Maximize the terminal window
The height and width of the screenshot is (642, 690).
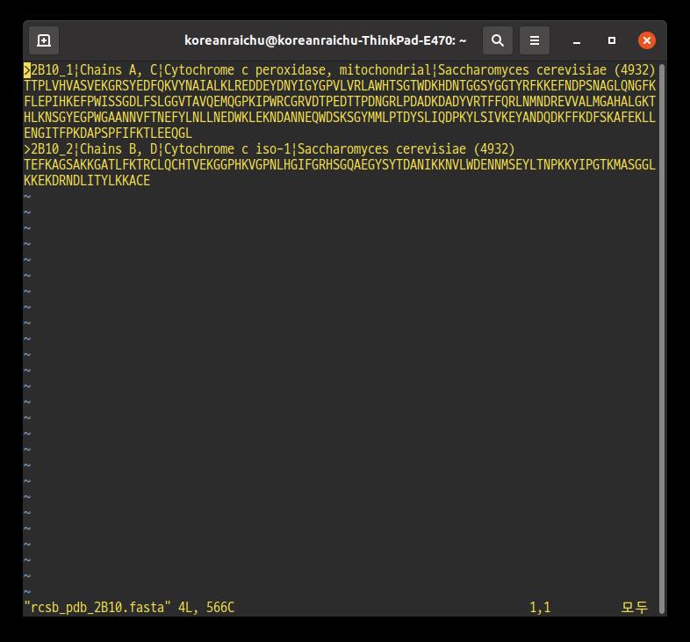pos(612,40)
